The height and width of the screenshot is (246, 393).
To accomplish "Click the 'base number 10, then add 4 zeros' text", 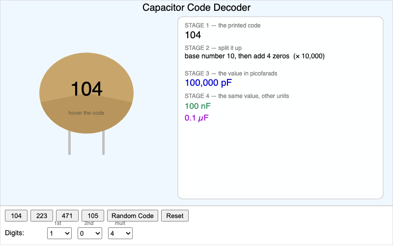I will click(237, 56).
